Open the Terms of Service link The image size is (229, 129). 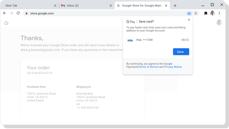[x=148, y=67]
